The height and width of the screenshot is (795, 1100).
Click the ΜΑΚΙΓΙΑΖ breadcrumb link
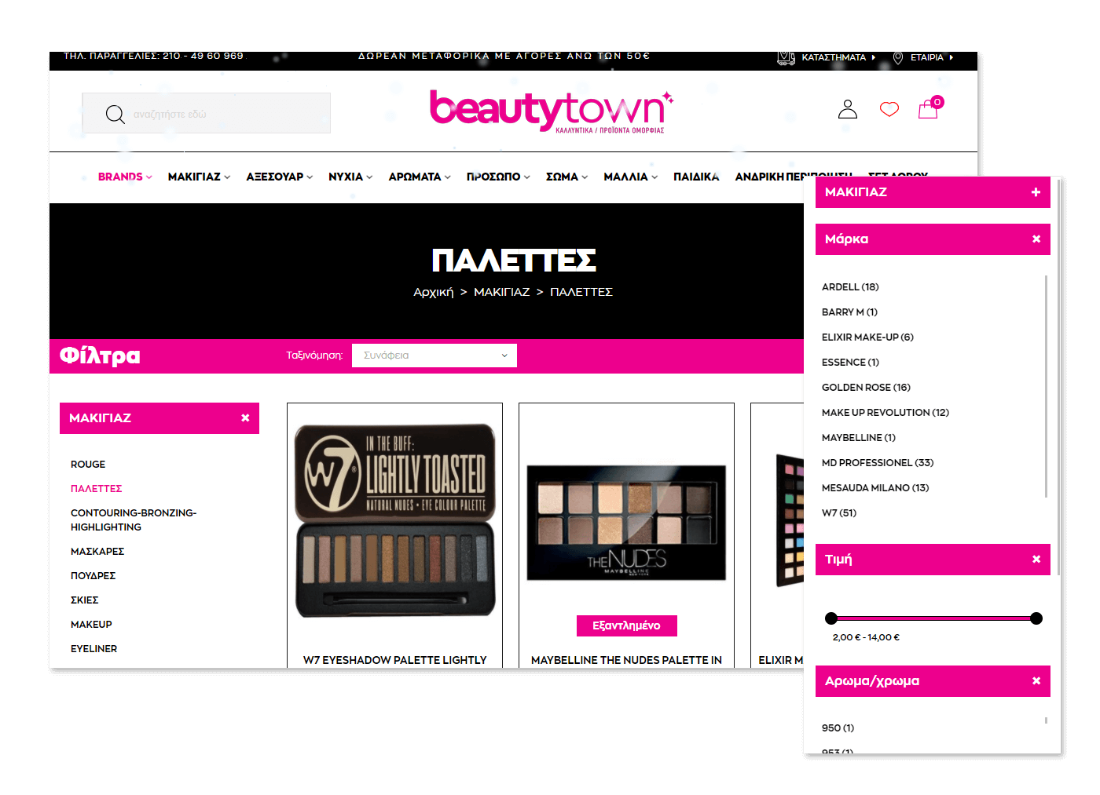click(501, 292)
